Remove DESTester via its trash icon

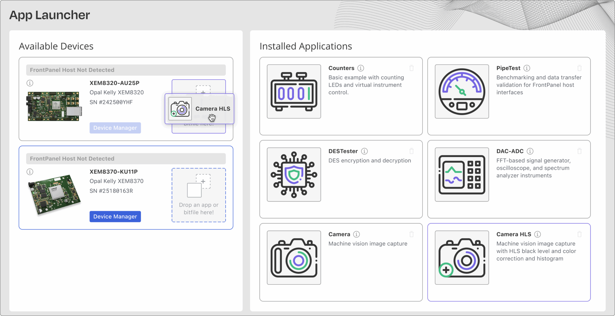(411, 151)
